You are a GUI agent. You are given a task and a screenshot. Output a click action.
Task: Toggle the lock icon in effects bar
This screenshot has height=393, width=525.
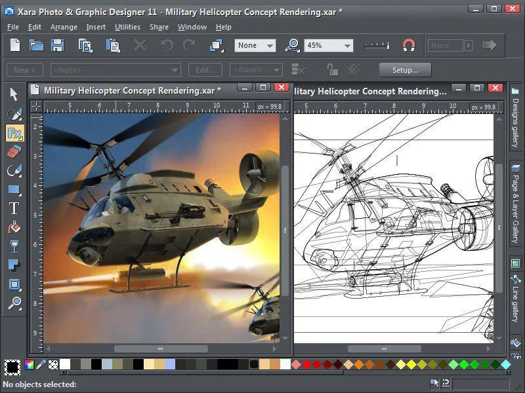[332, 70]
